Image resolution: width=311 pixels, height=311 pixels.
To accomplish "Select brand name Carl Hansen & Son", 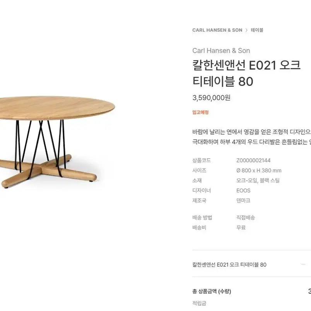I will [221, 51].
